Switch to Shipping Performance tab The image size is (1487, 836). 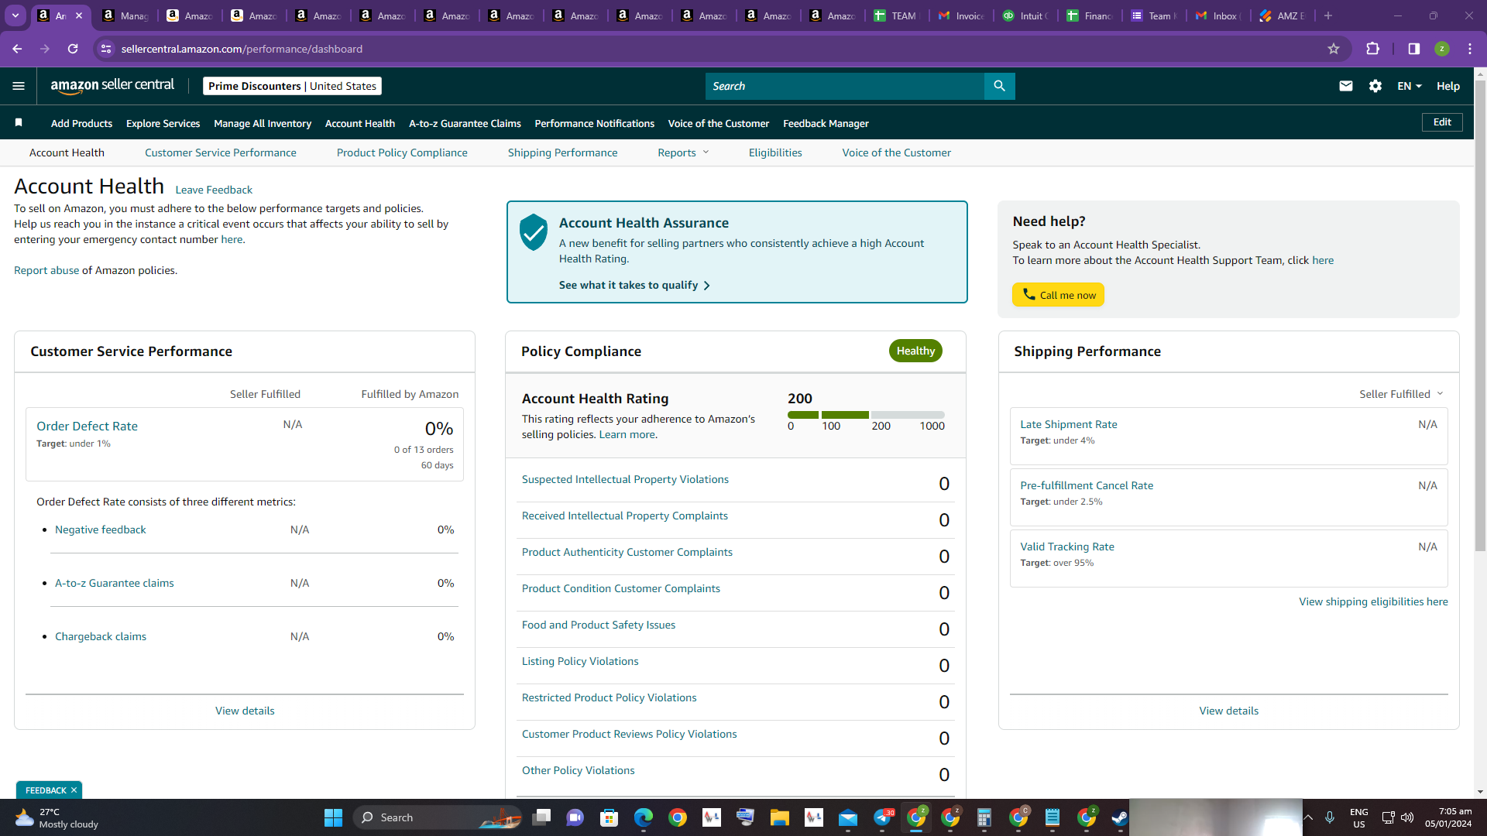563,152
